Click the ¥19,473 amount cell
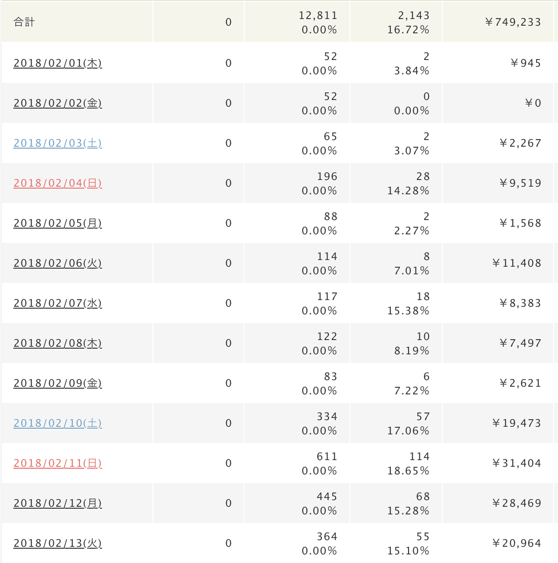This screenshot has width=558, height=563. coord(498,423)
